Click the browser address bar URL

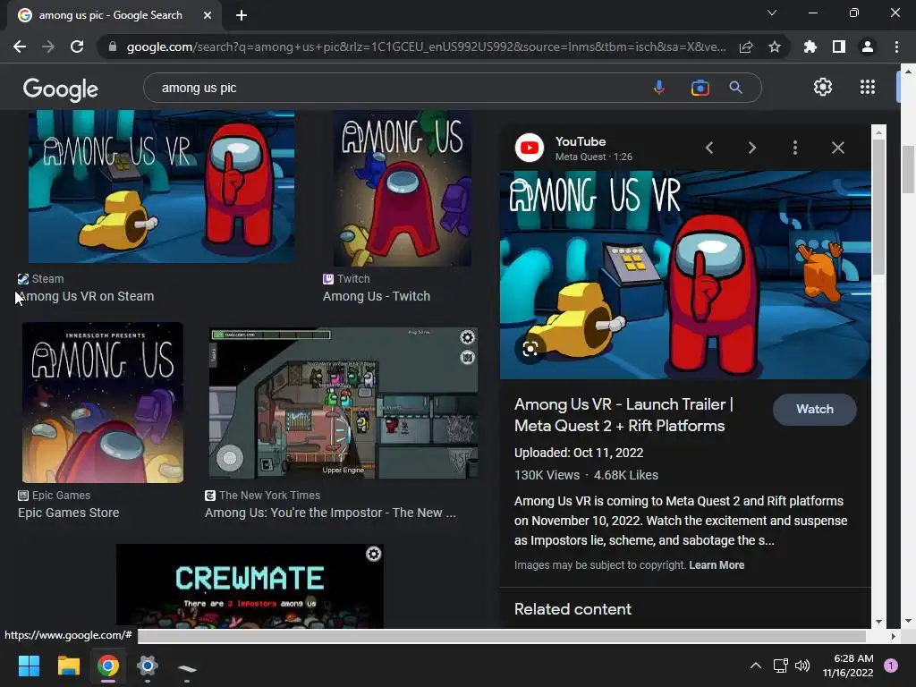(x=427, y=47)
